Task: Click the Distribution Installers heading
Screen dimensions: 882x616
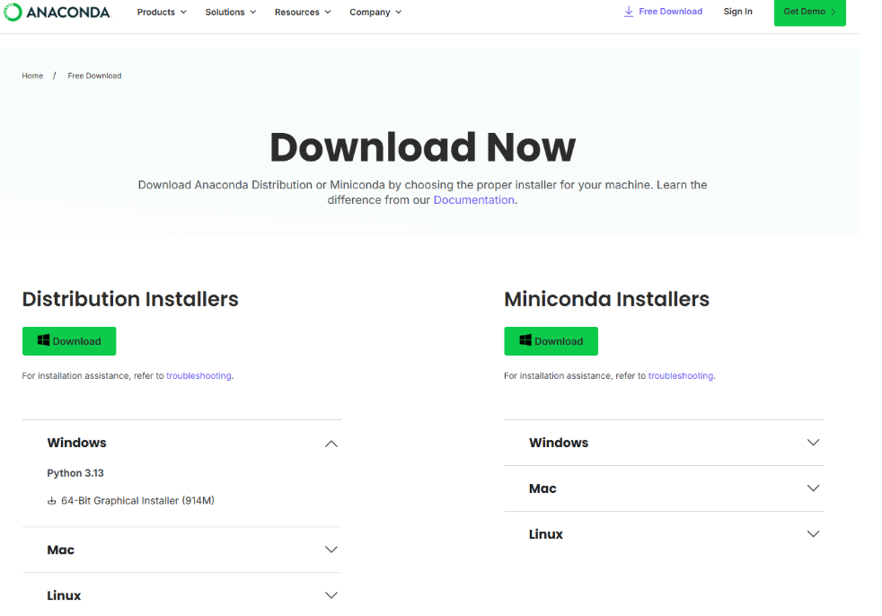Action: click(130, 299)
